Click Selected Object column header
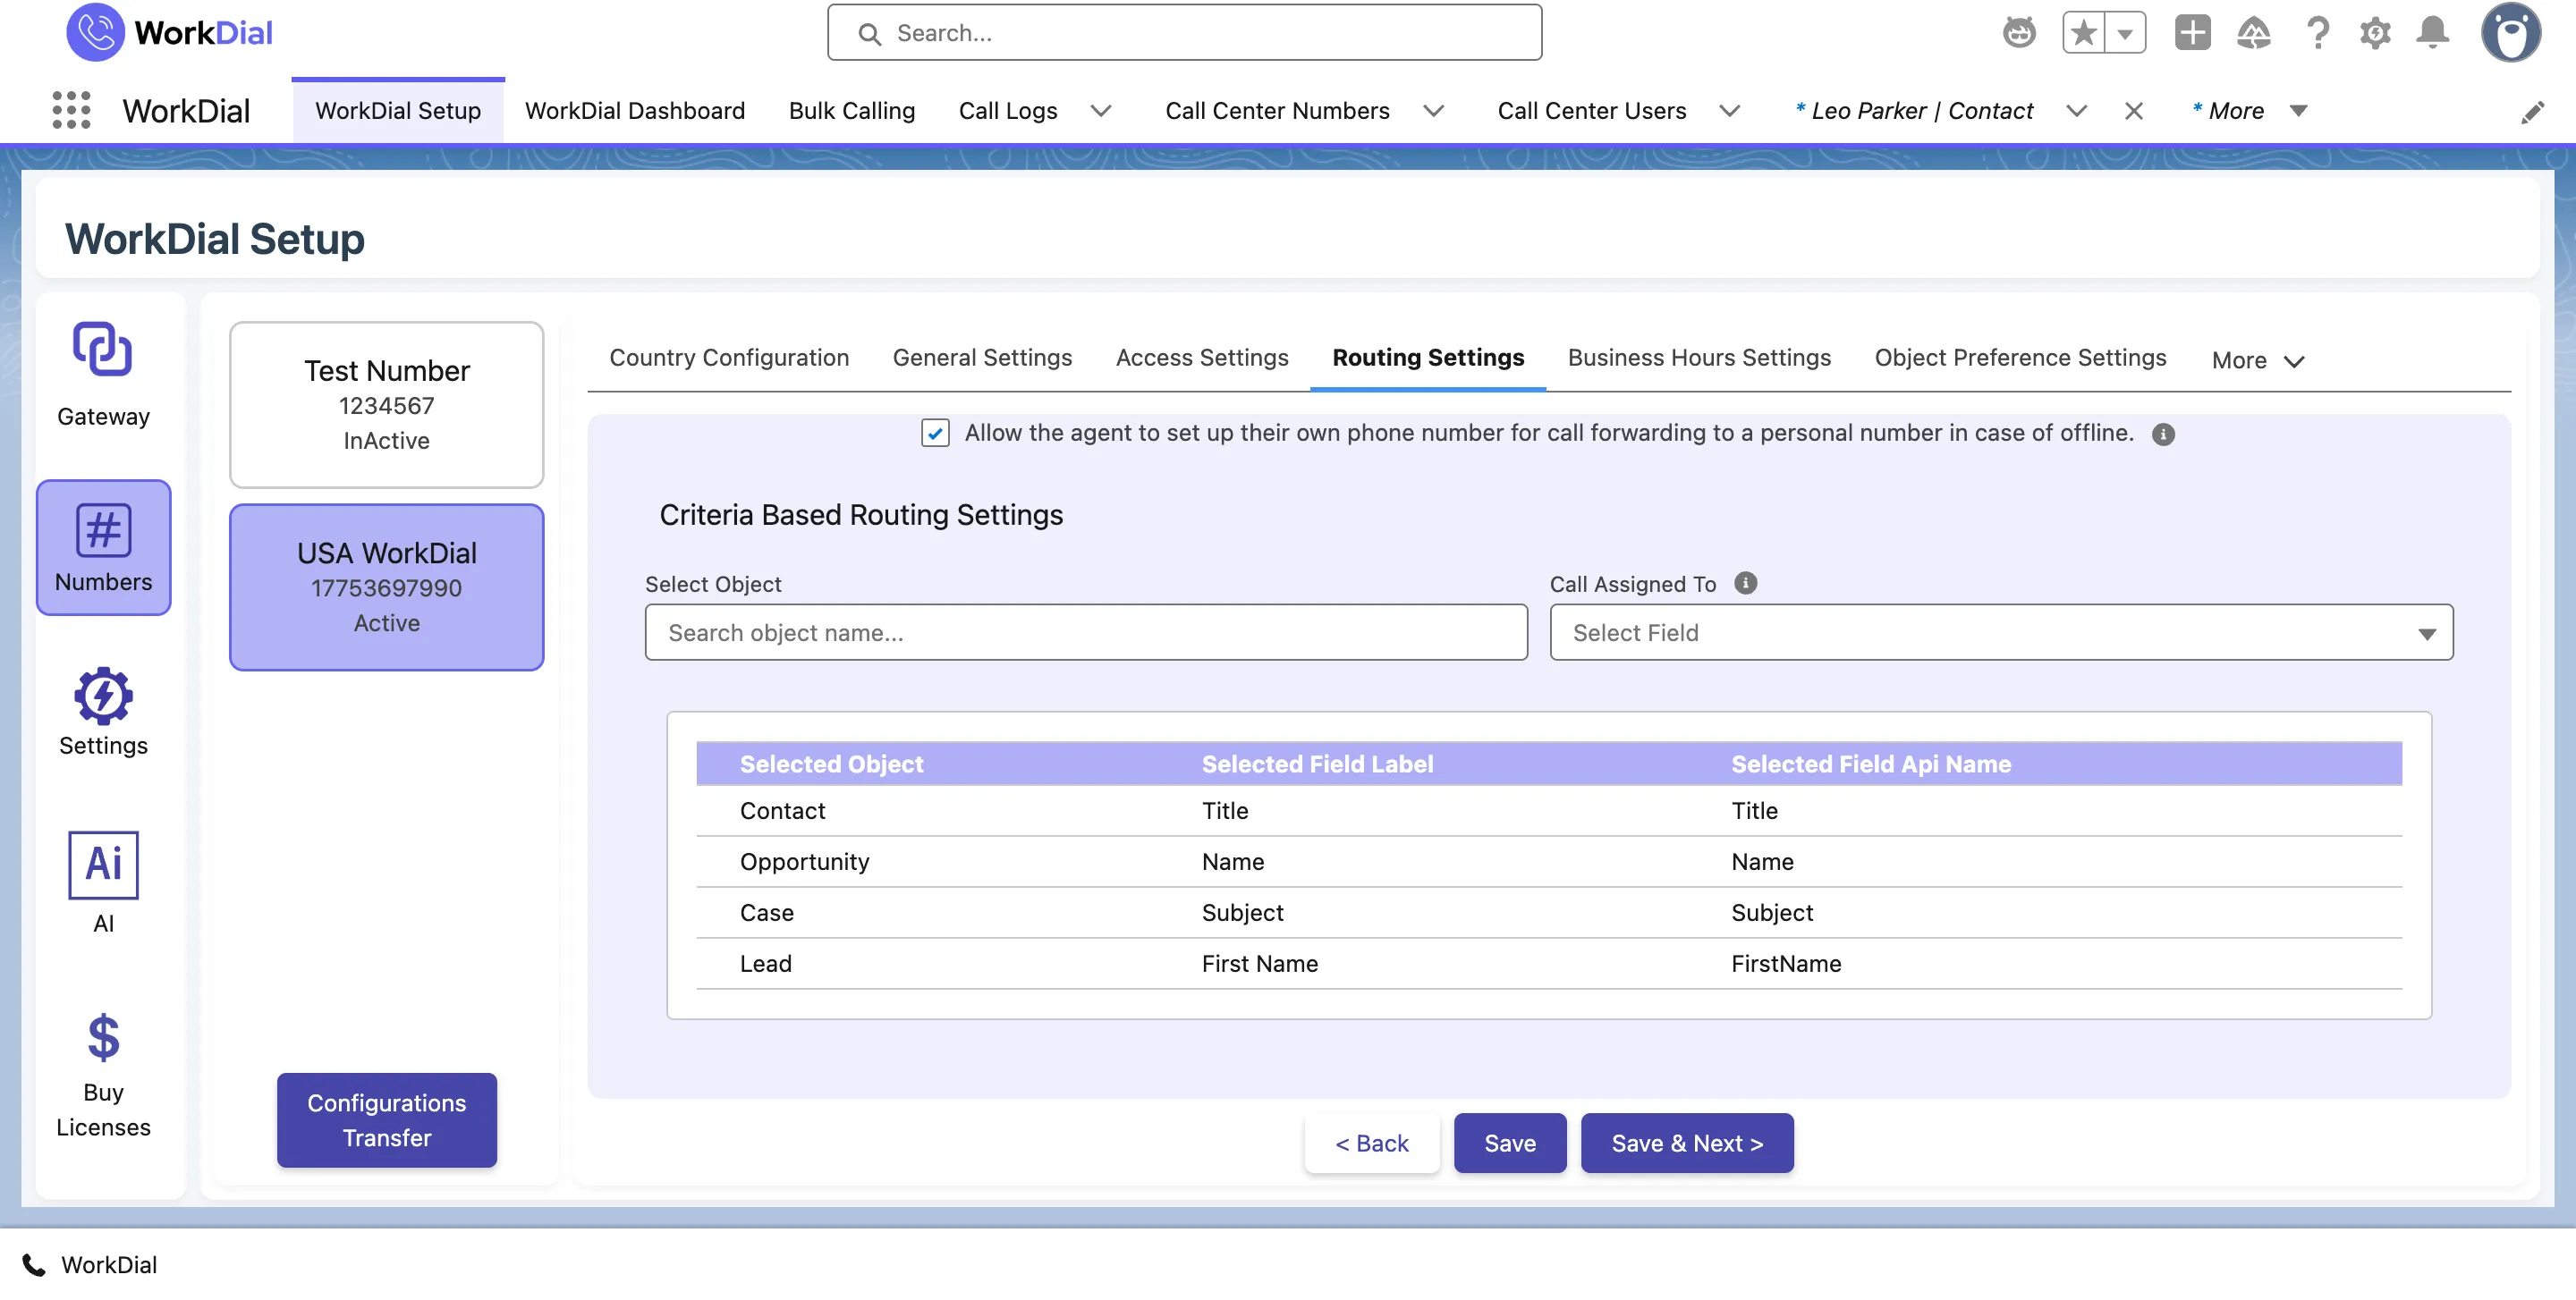The height and width of the screenshot is (1300, 2576). pyautogui.click(x=831, y=764)
